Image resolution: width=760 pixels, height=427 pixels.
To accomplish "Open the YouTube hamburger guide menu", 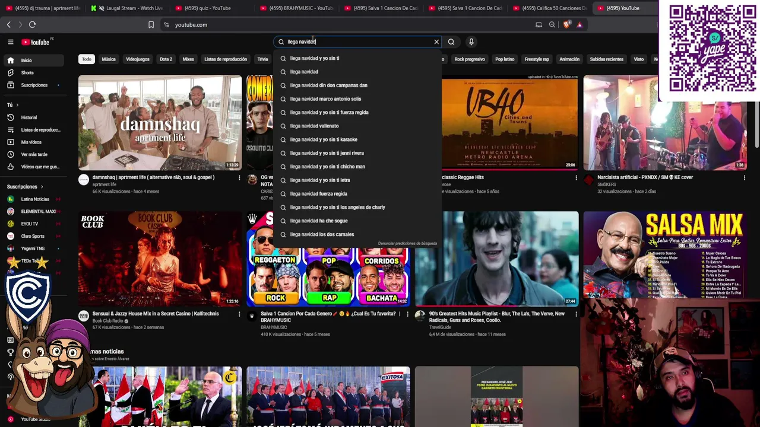I will (10, 42).
